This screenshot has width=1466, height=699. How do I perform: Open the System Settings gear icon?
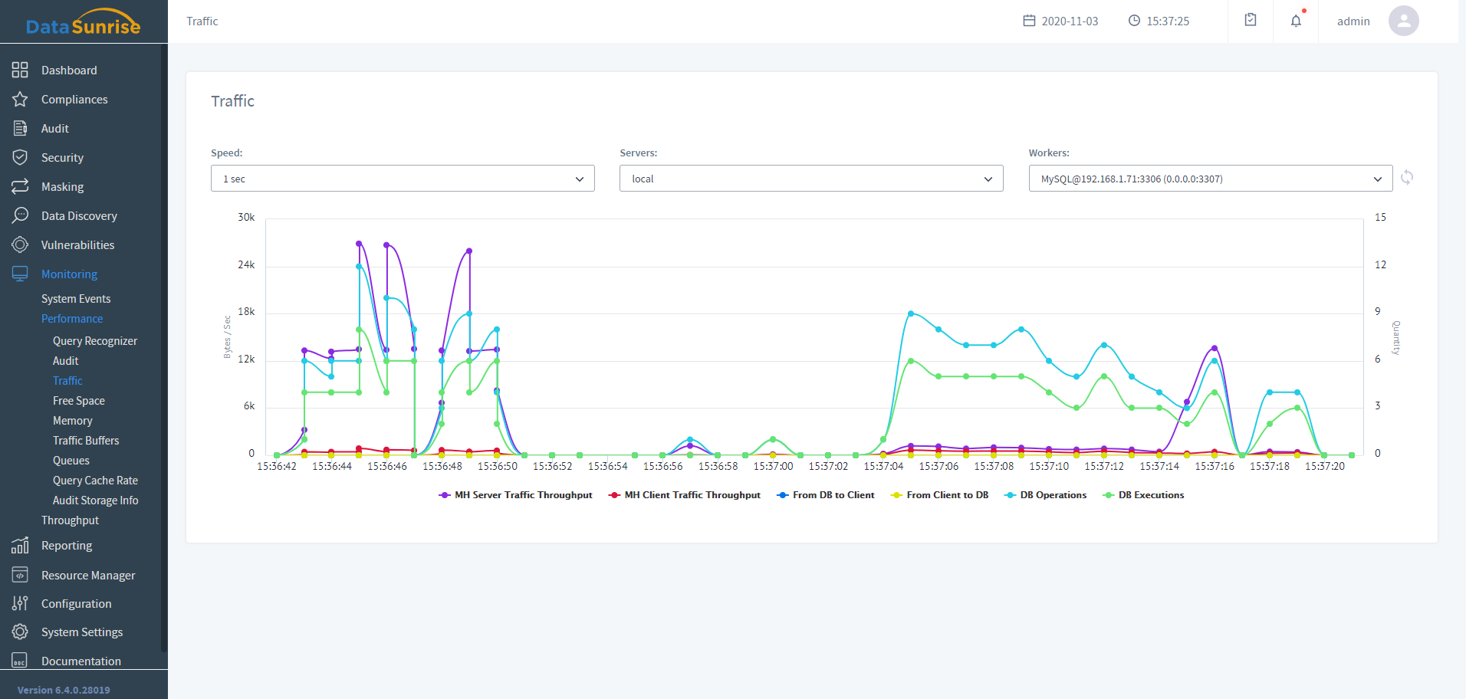click(x=20, y=632)
